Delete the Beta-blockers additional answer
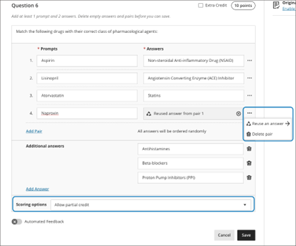The height and width of the screenshot is (246, 296). pos(249,163)
